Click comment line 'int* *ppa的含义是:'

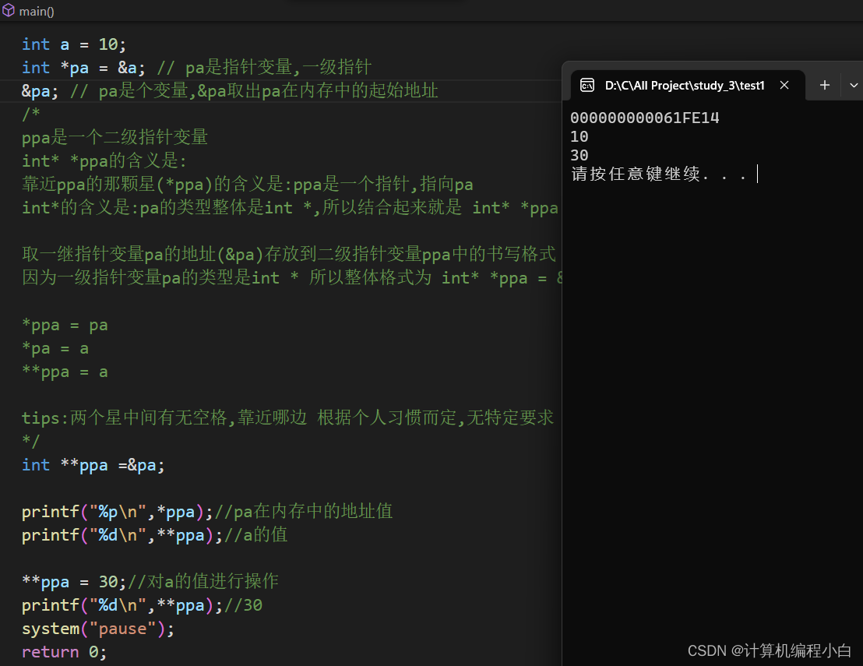point(104,160)
